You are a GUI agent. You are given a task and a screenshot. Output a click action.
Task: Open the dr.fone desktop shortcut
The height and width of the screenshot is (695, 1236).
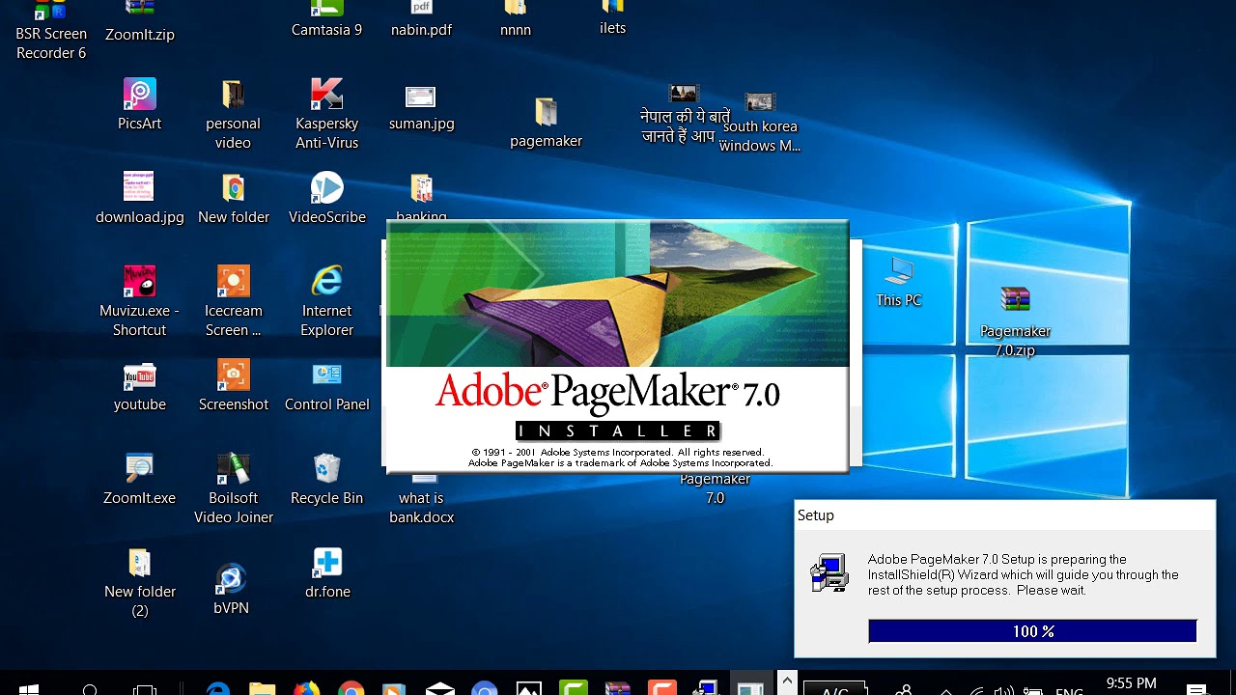326,562
